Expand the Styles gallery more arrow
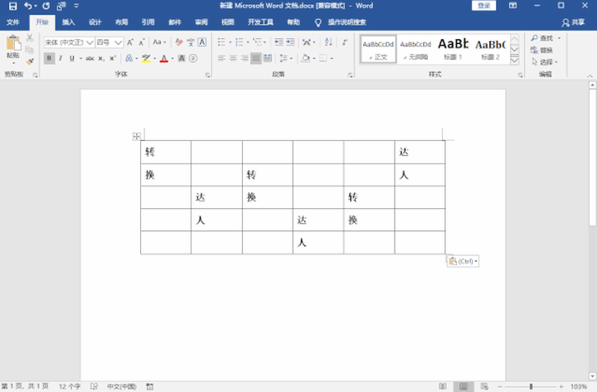597x392 pixels. (514, 61)
